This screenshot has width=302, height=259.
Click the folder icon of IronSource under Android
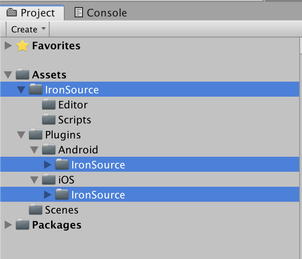62,164
